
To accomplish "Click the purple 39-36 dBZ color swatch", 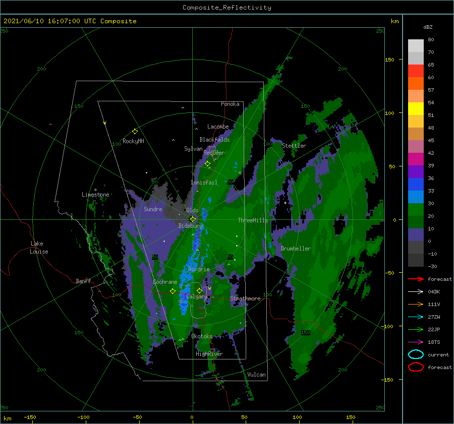I will [416, 172].
